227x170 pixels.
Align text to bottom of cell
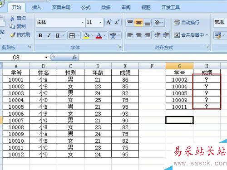point(147,23)
